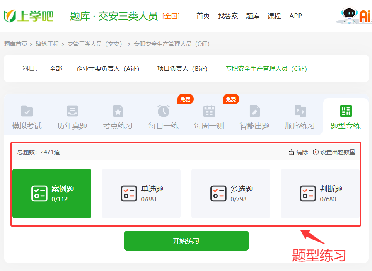Click the 多选题 checklist icon
372x271 pixels.
(218, 194)
